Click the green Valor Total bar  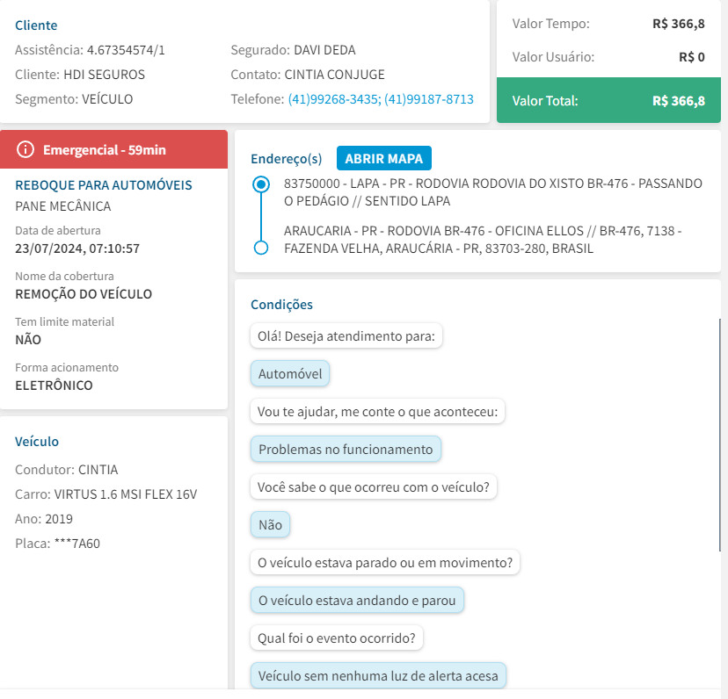click(608, 100)
